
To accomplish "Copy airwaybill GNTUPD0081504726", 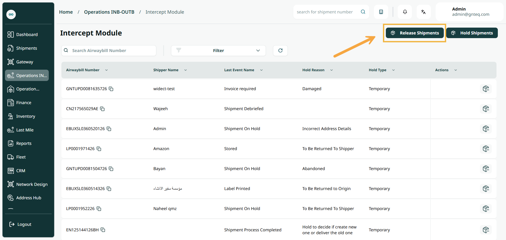I will click(111, 169).
